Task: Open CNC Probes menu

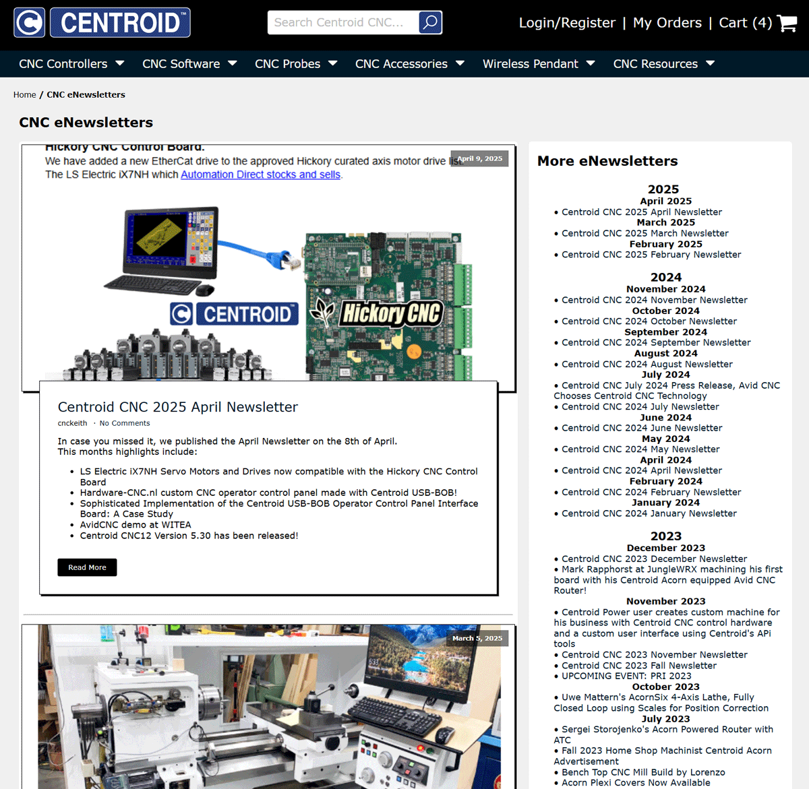Action: point(288,64)
